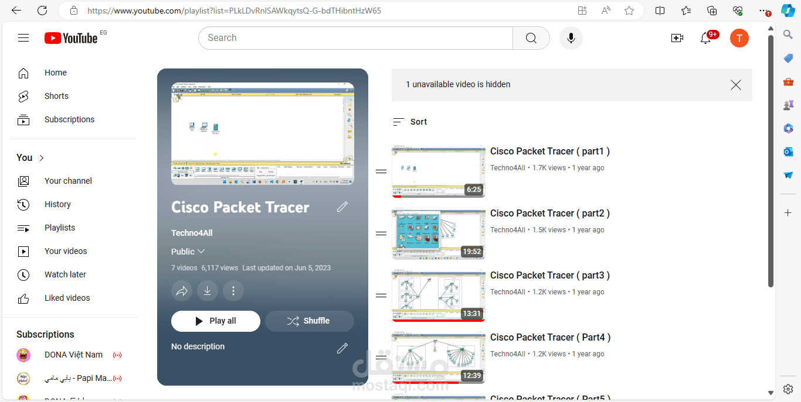This screenshot has height=402, width=801.
Task: Open Cisco Packet Tracer ( part2 ) title
Action: pyautogui.click(x=550, y=214)
